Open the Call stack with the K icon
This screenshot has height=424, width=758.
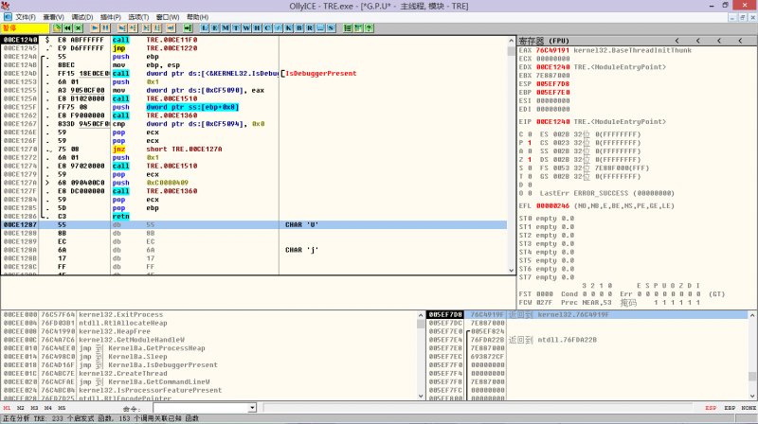click(289, 28)
